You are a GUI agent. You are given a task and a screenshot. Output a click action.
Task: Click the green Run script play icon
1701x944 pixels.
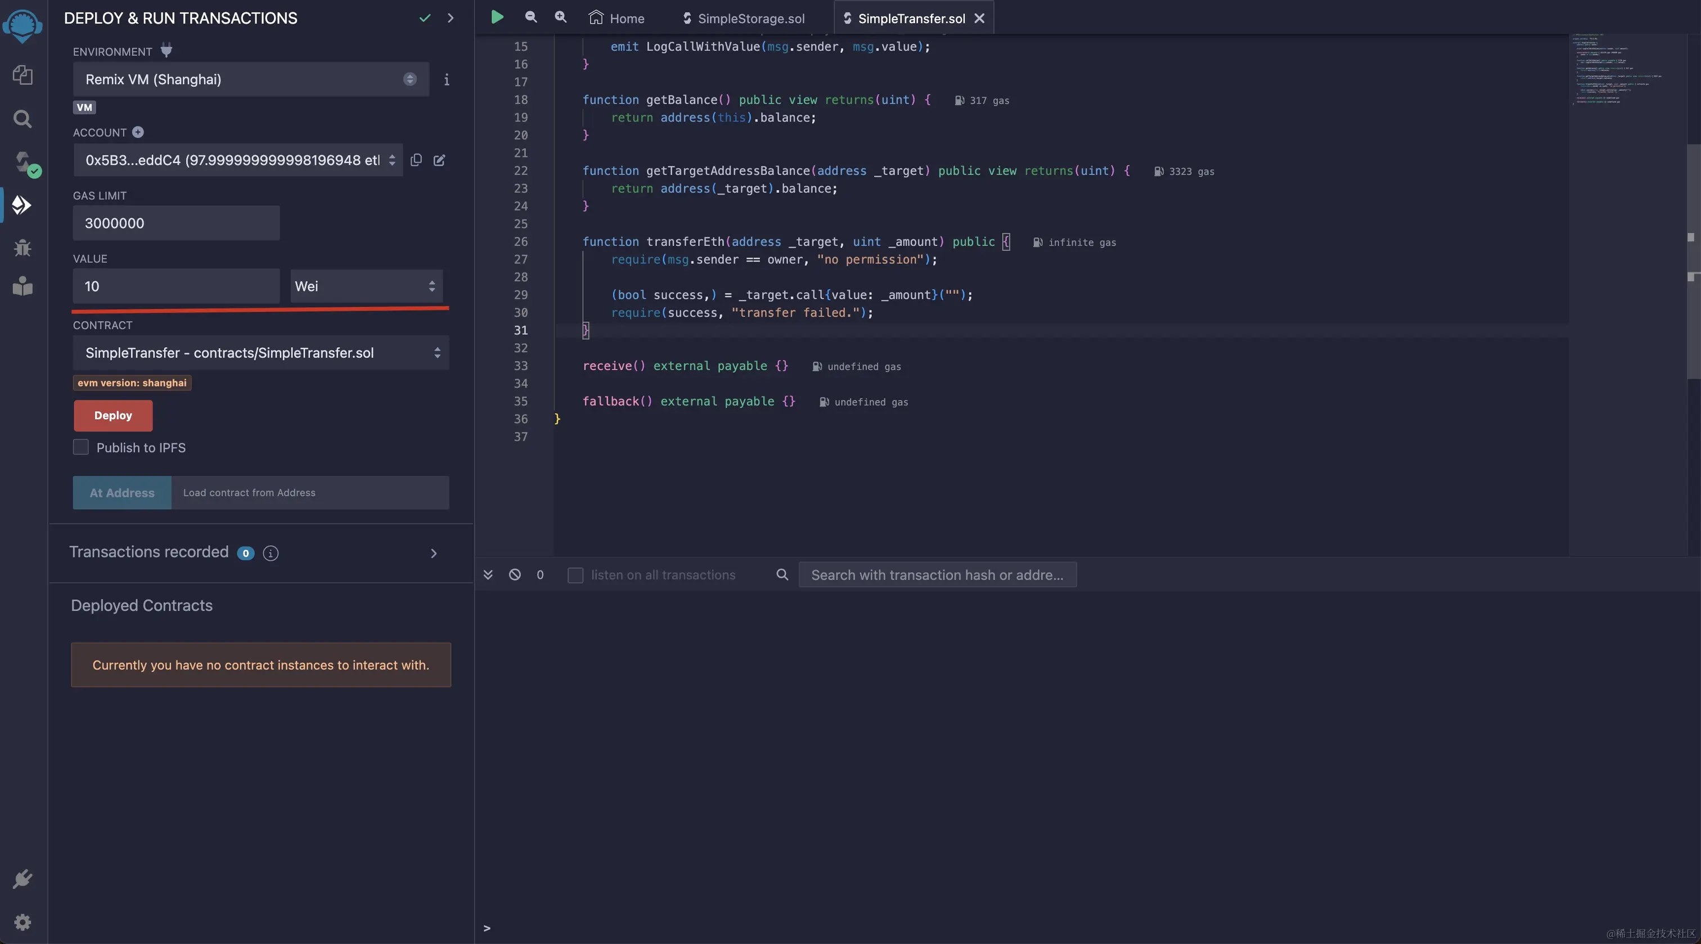pos(497,17)
